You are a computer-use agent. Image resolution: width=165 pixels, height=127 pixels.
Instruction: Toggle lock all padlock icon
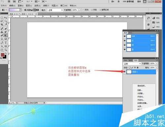(138, 67)
